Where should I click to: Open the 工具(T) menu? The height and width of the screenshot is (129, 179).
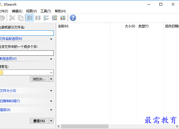pos(46,11)
